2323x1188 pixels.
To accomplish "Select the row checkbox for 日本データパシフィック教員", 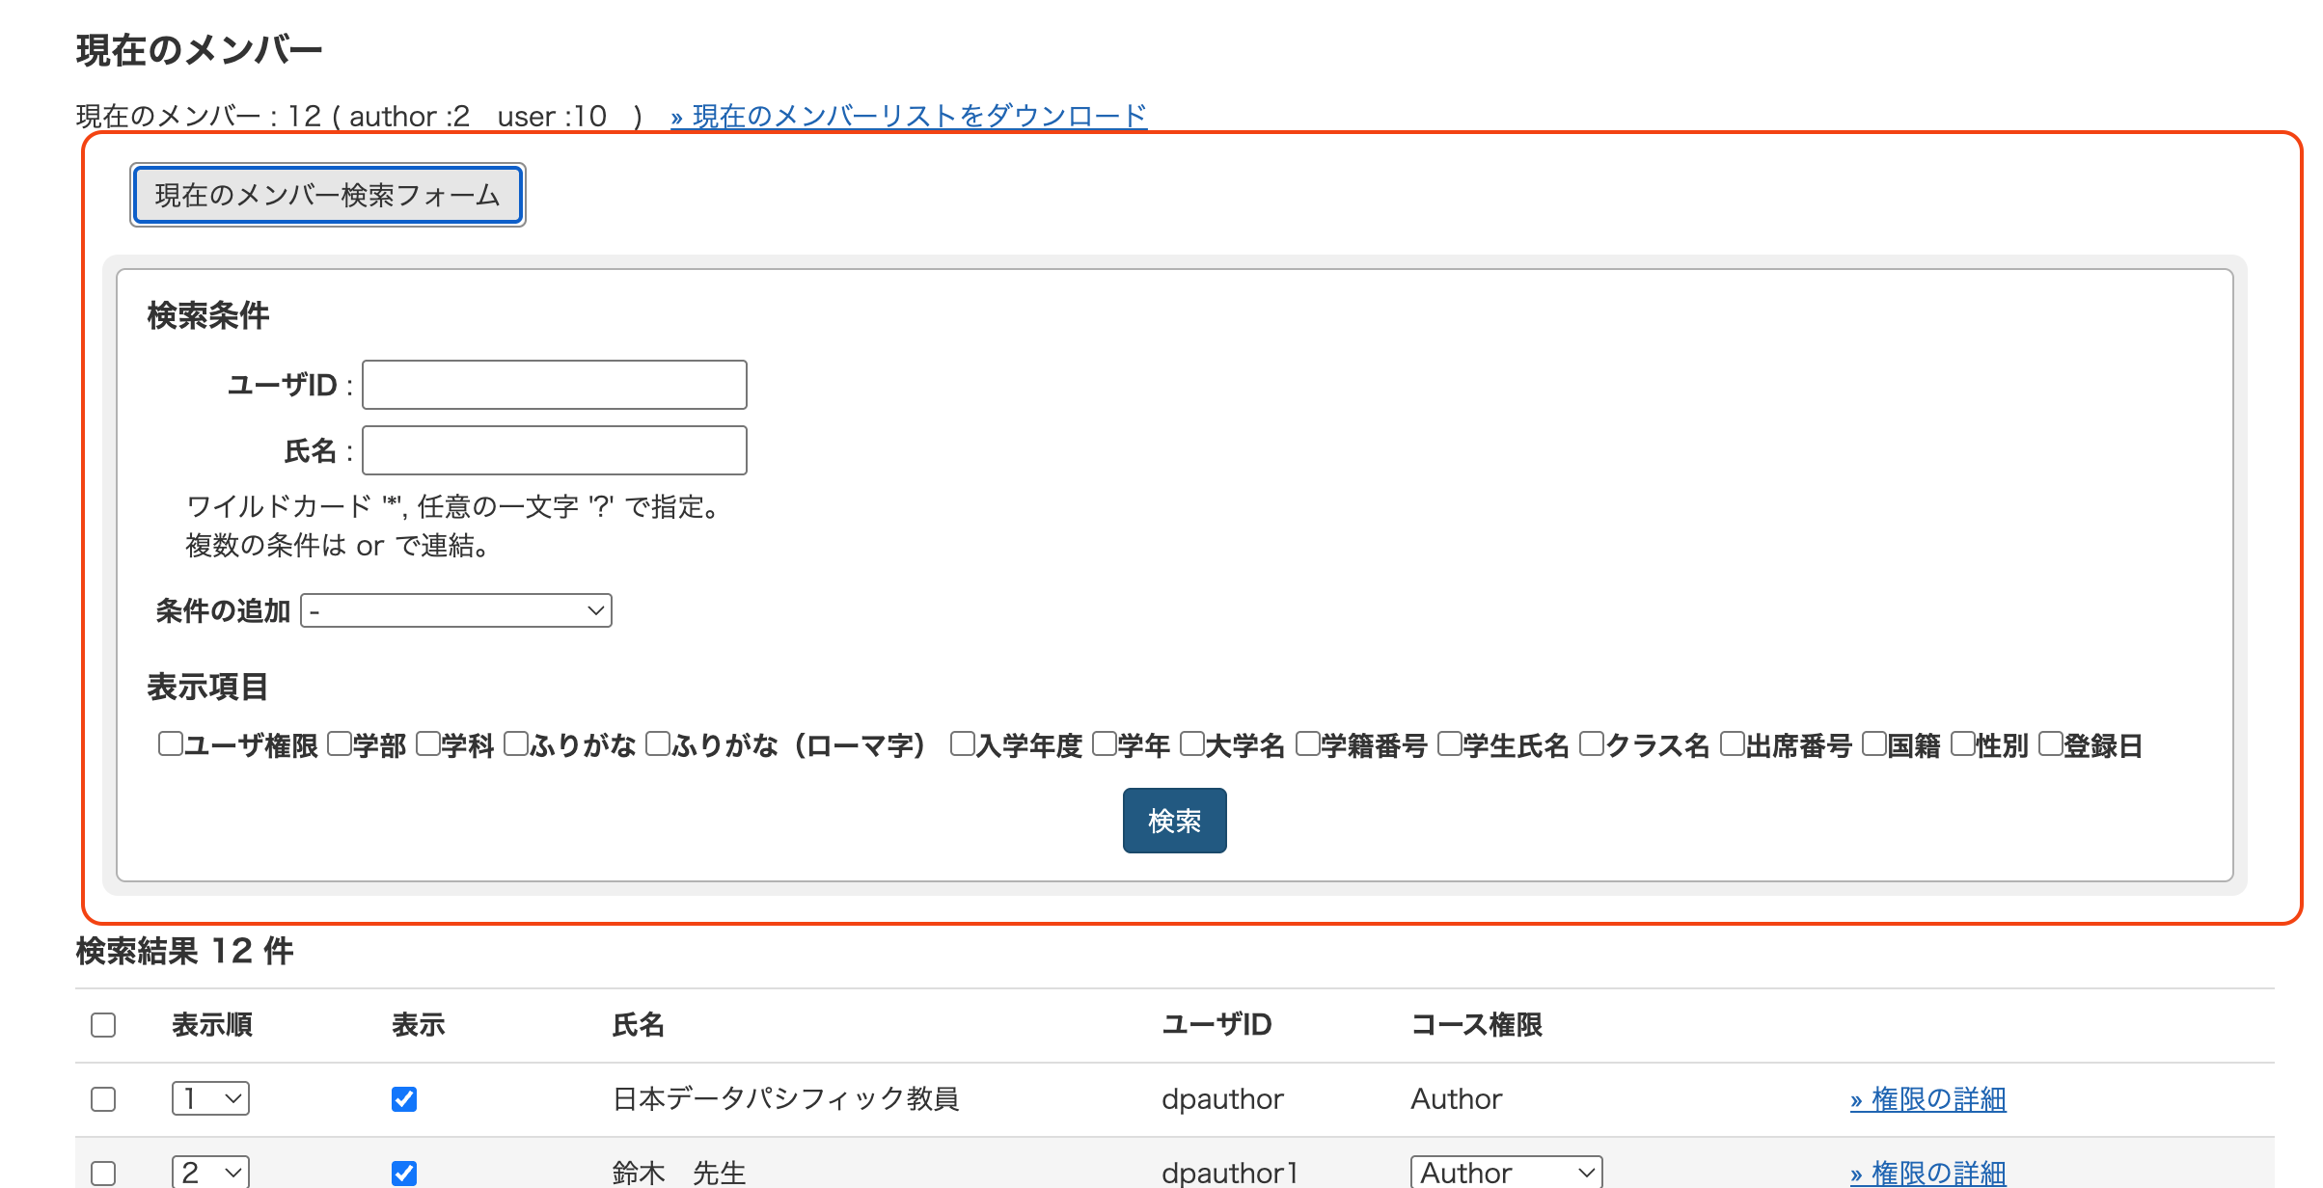I will pyautogui.click(x=103, y=1099).
